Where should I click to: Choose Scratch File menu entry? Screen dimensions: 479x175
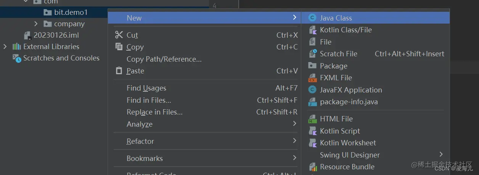click(375, 54)
